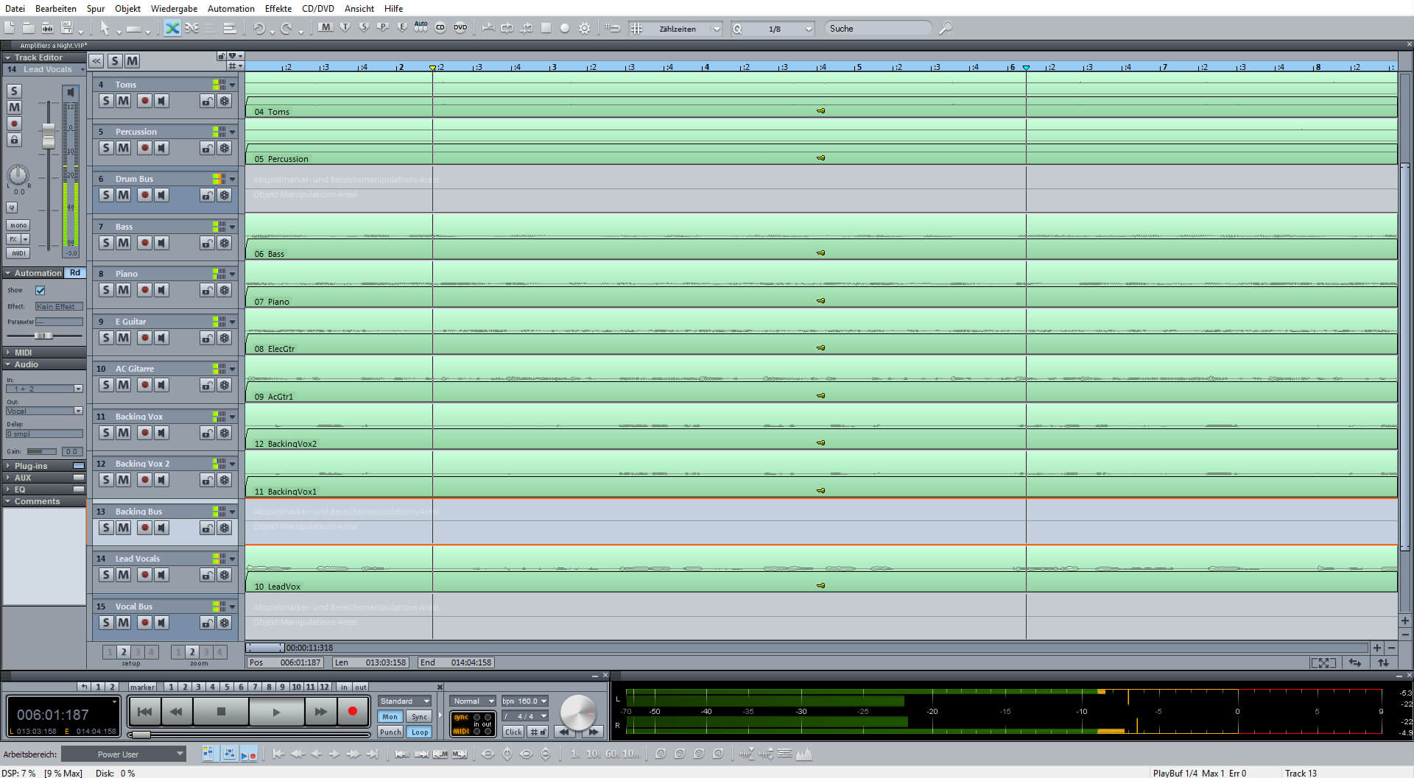Open the bpm 160.0 tempo dropdown

pos(525,701)
